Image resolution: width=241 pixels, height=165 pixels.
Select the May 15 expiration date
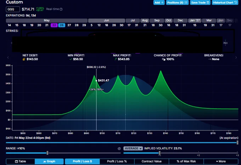point(17,25)
